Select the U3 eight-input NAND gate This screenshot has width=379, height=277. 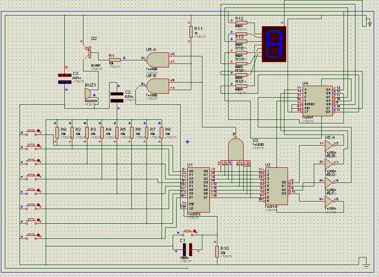click(x=236, y=150)
